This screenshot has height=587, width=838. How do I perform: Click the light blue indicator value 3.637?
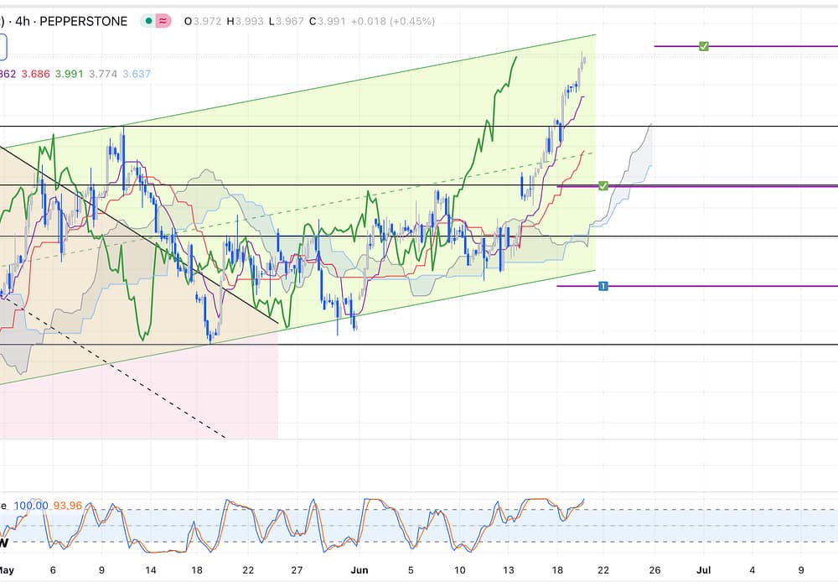(137, 74)
